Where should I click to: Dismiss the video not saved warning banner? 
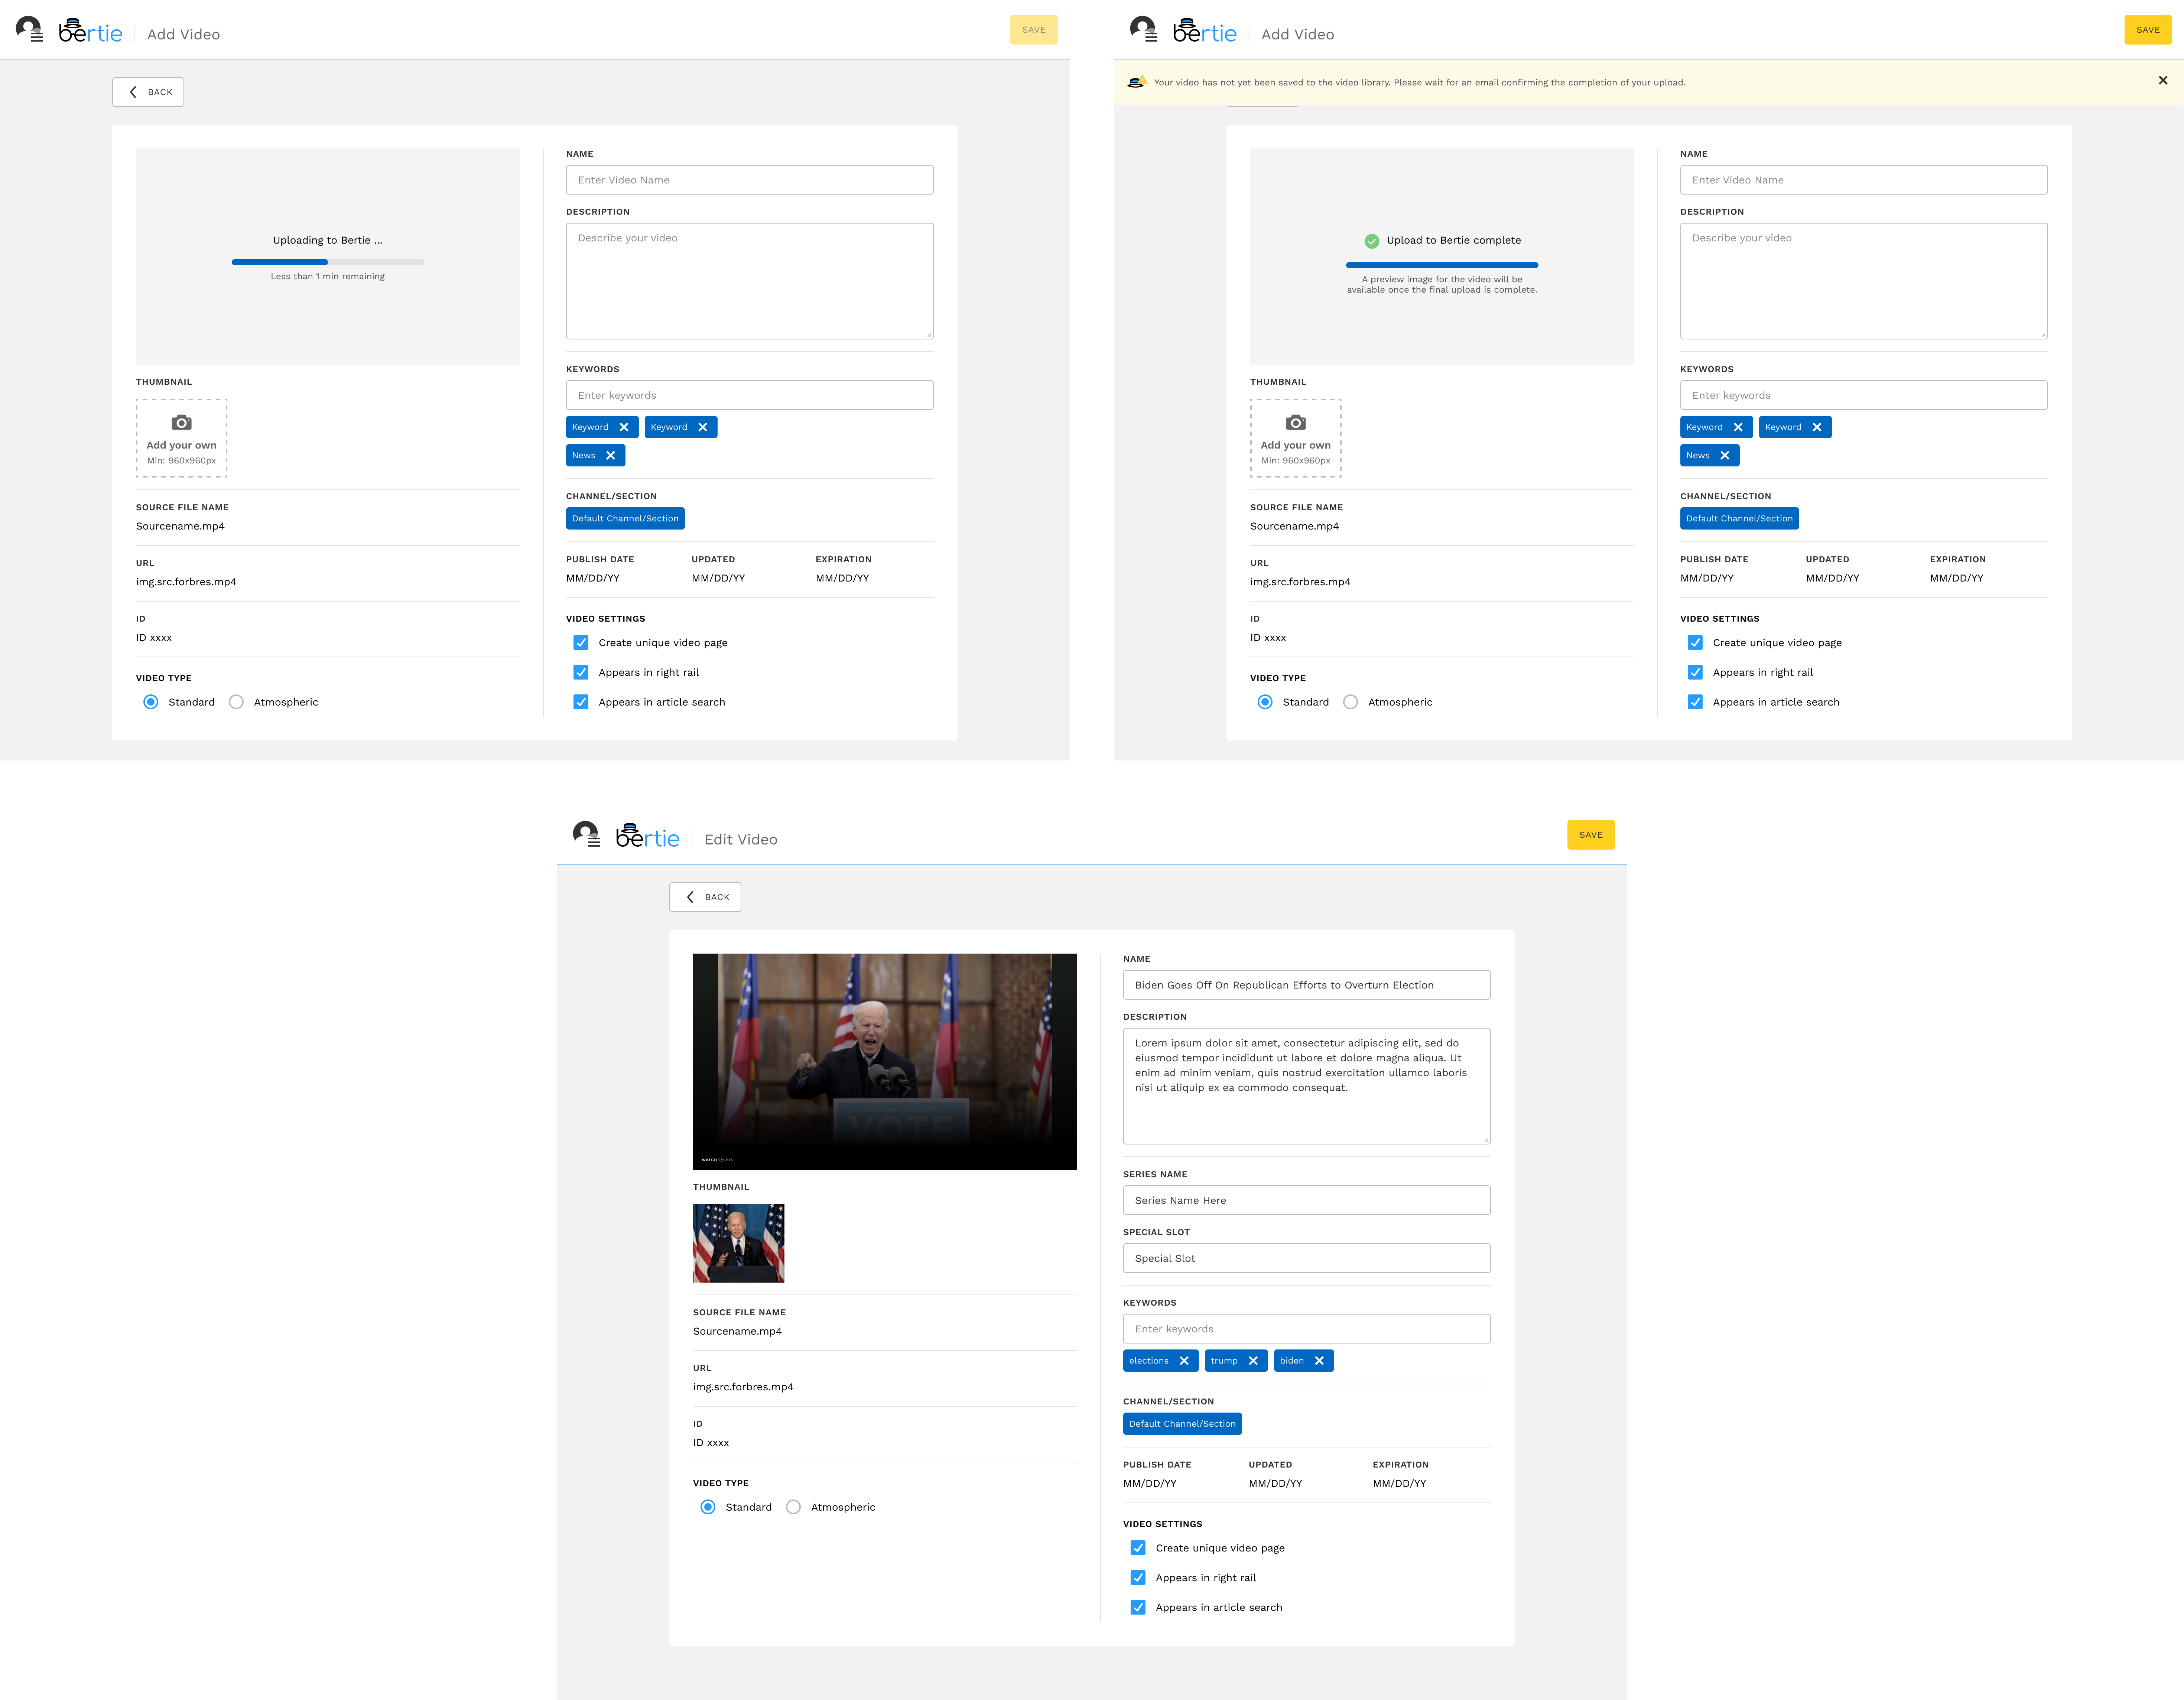(x=2163, y=80)
